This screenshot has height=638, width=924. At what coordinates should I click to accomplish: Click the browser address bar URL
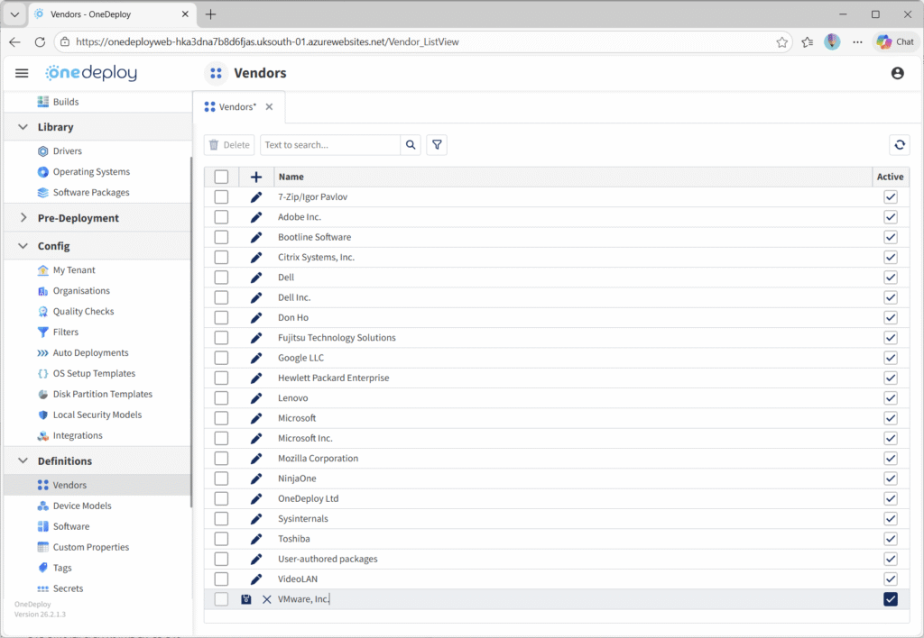click(267, 41)
